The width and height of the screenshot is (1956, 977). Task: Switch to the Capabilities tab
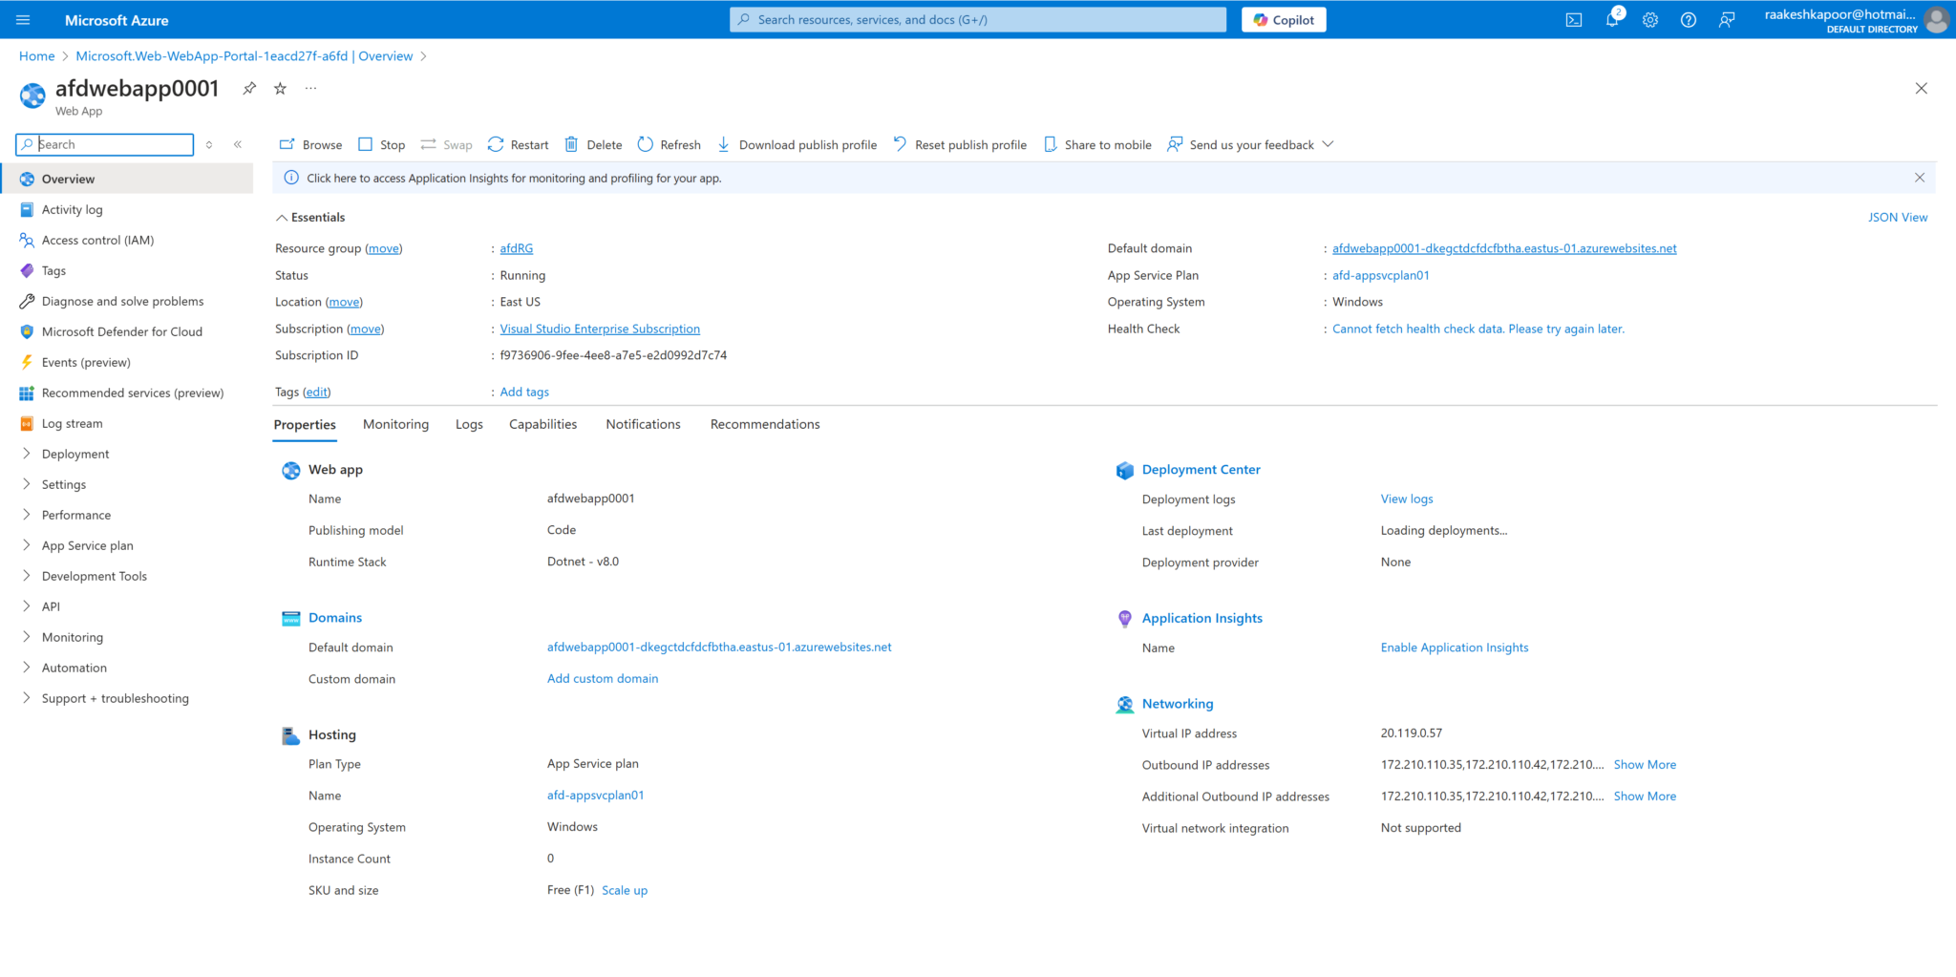click(x=542, y=425)
